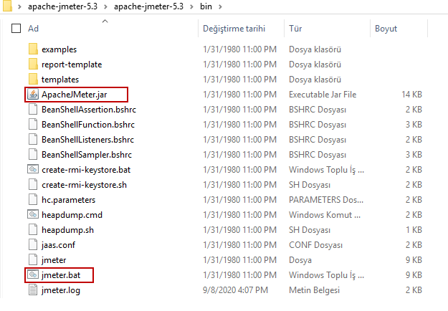The image size is (448, 311).
Task: Click the ApacheJMeter.jar Java icon
Action: click(33, 95)
